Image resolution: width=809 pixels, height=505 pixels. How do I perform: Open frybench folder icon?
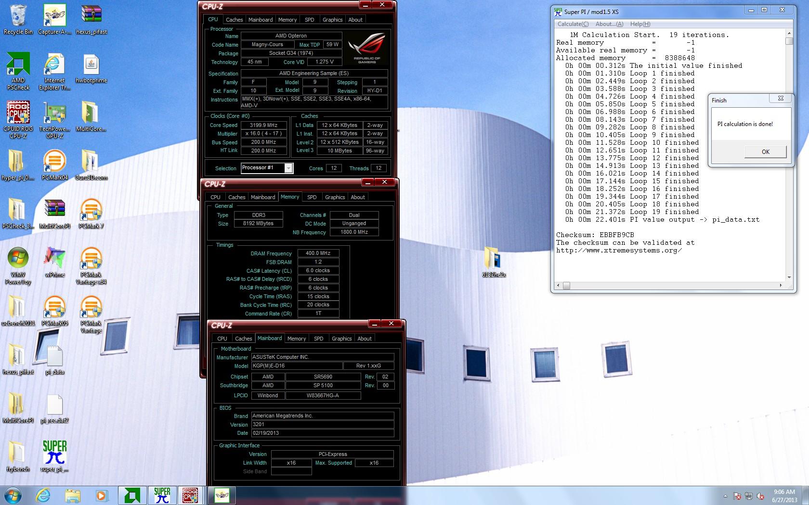click(18, 456)
